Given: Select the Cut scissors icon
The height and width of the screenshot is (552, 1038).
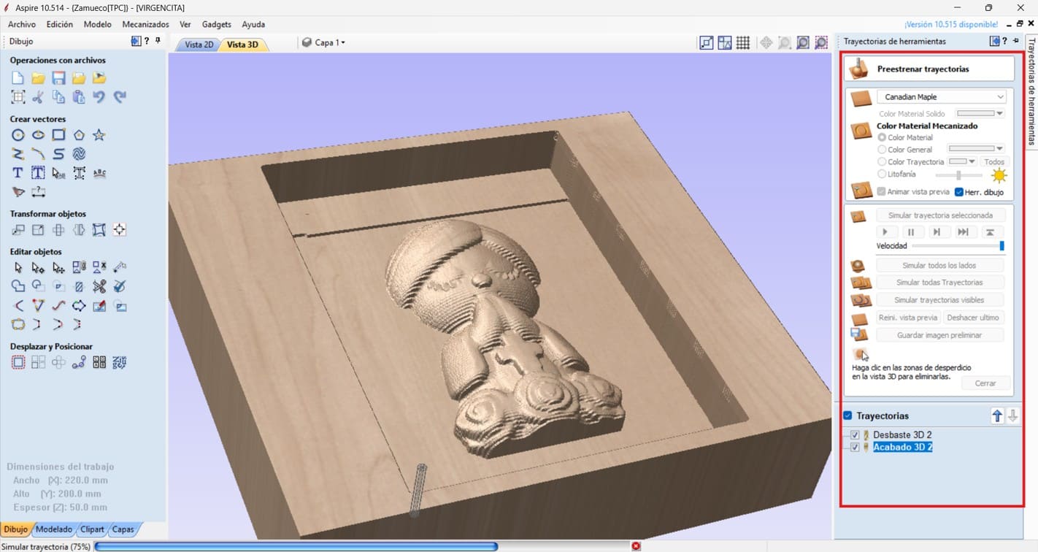Looking at the screenshot, I should [x=38, y=97].
